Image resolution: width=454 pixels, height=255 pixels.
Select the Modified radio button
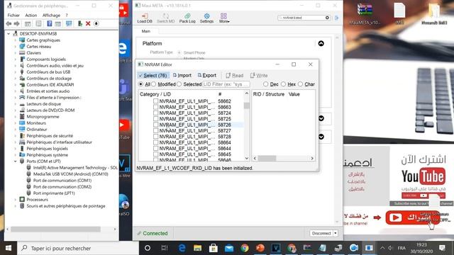click(x=153, y=84)
